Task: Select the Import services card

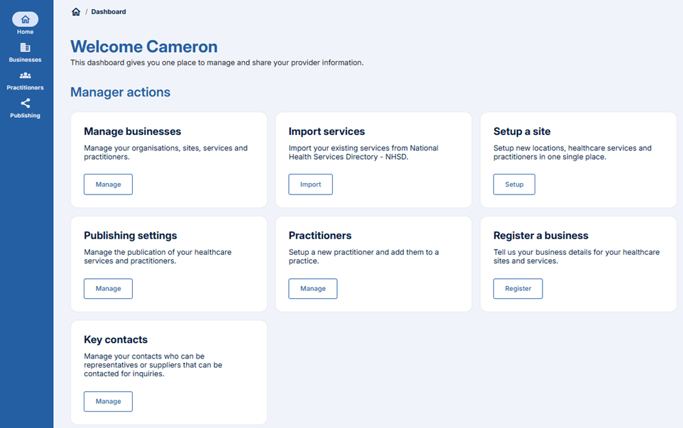Action: tap(326, 131)
